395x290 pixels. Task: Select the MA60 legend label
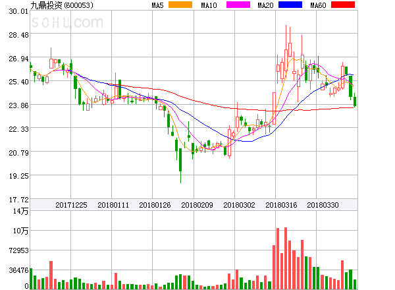pos(318,5)
